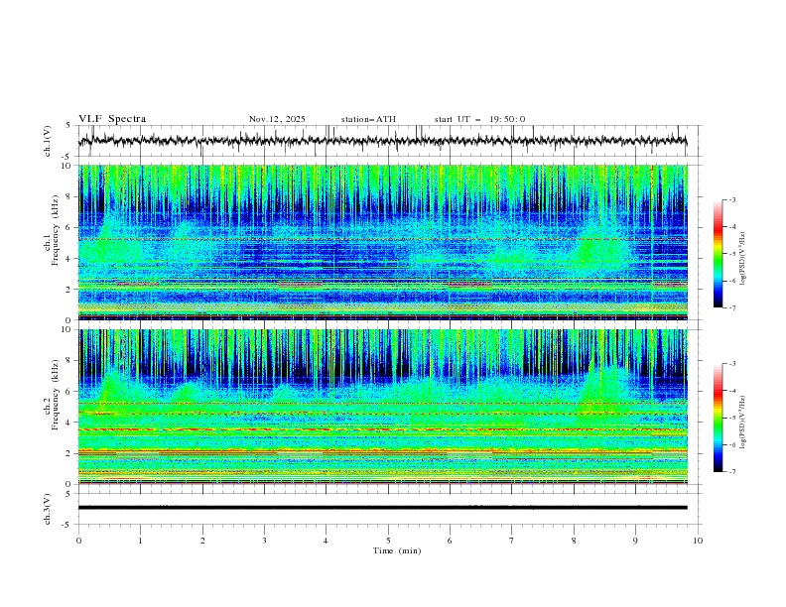Click time axis tick label "1"

[x=140, y=541]
